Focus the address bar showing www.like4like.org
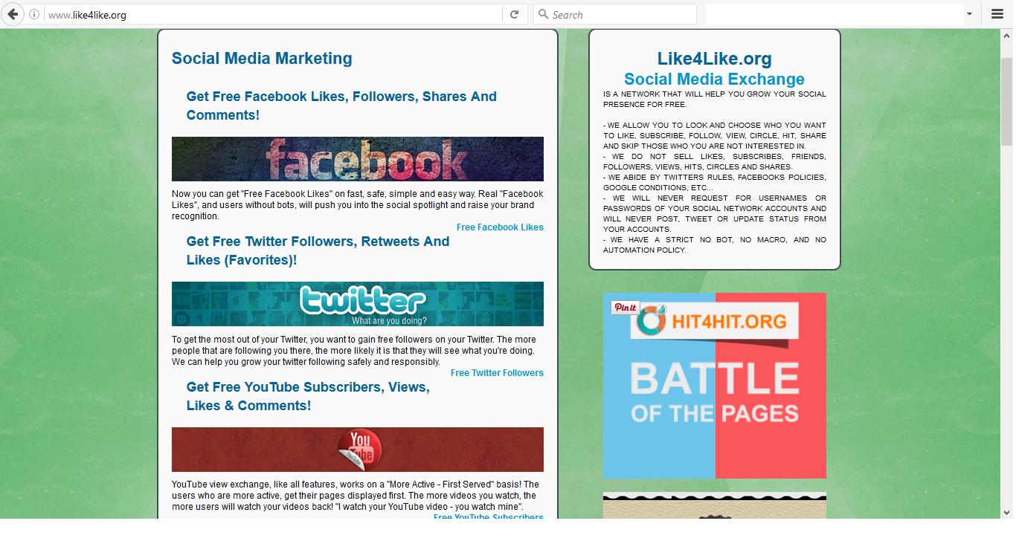 268,14
